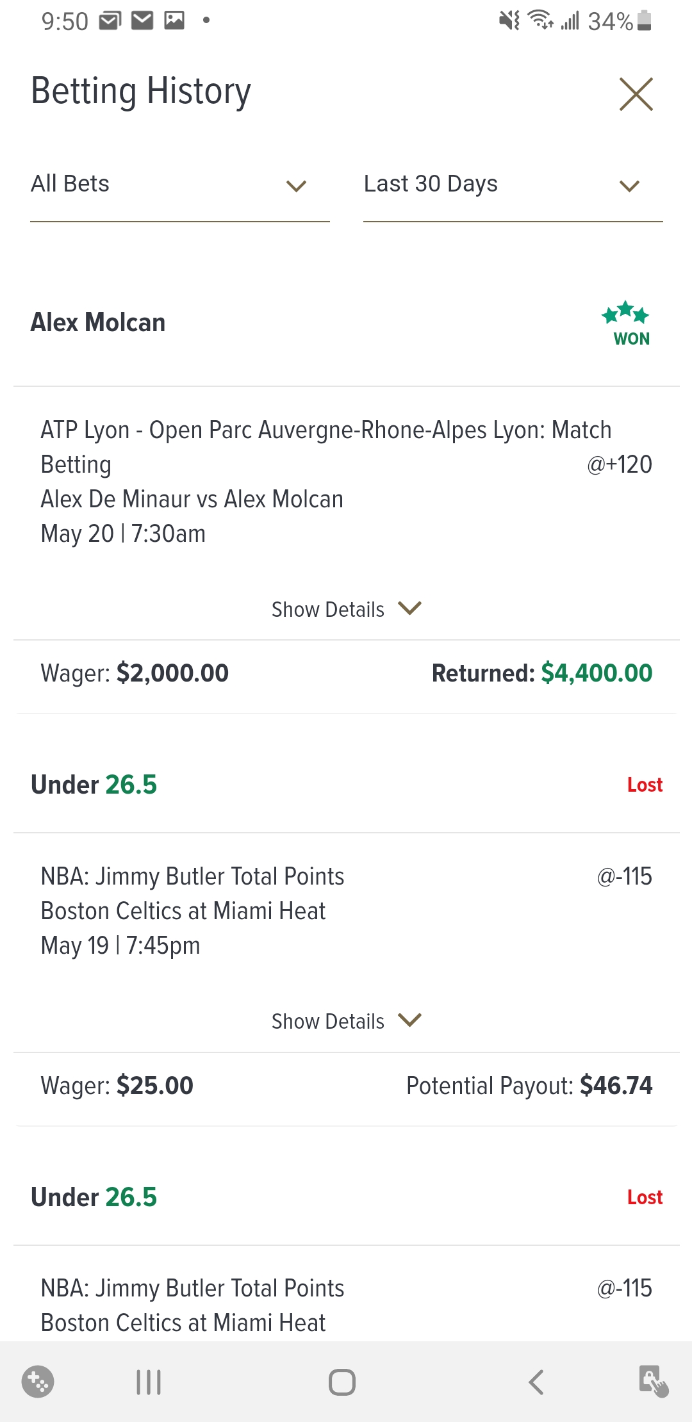This screenshot has width=692, height=1422.
Task: Close the Betting History screen
Action: pyautogui.click(x=636, y=94)
